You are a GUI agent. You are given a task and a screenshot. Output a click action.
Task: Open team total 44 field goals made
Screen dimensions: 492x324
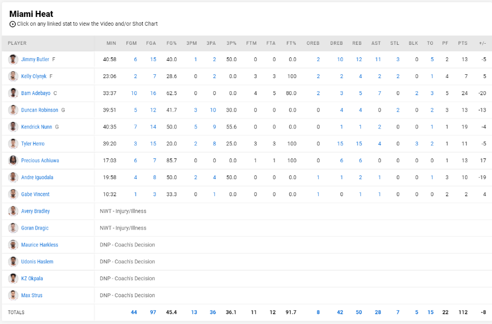click(134, 313)
